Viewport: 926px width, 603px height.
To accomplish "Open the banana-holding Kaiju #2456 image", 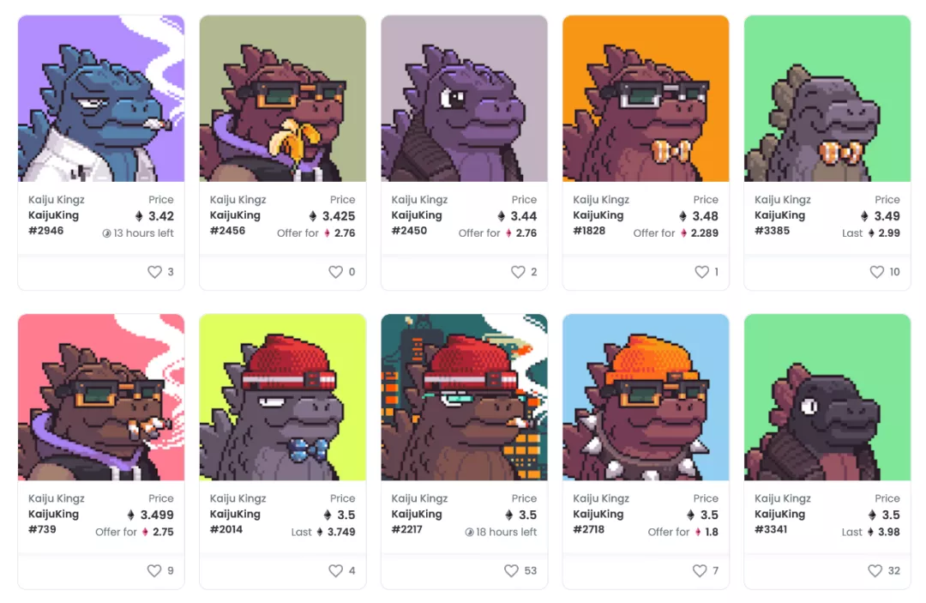I will pyautogui.click(x=283, y=99).
